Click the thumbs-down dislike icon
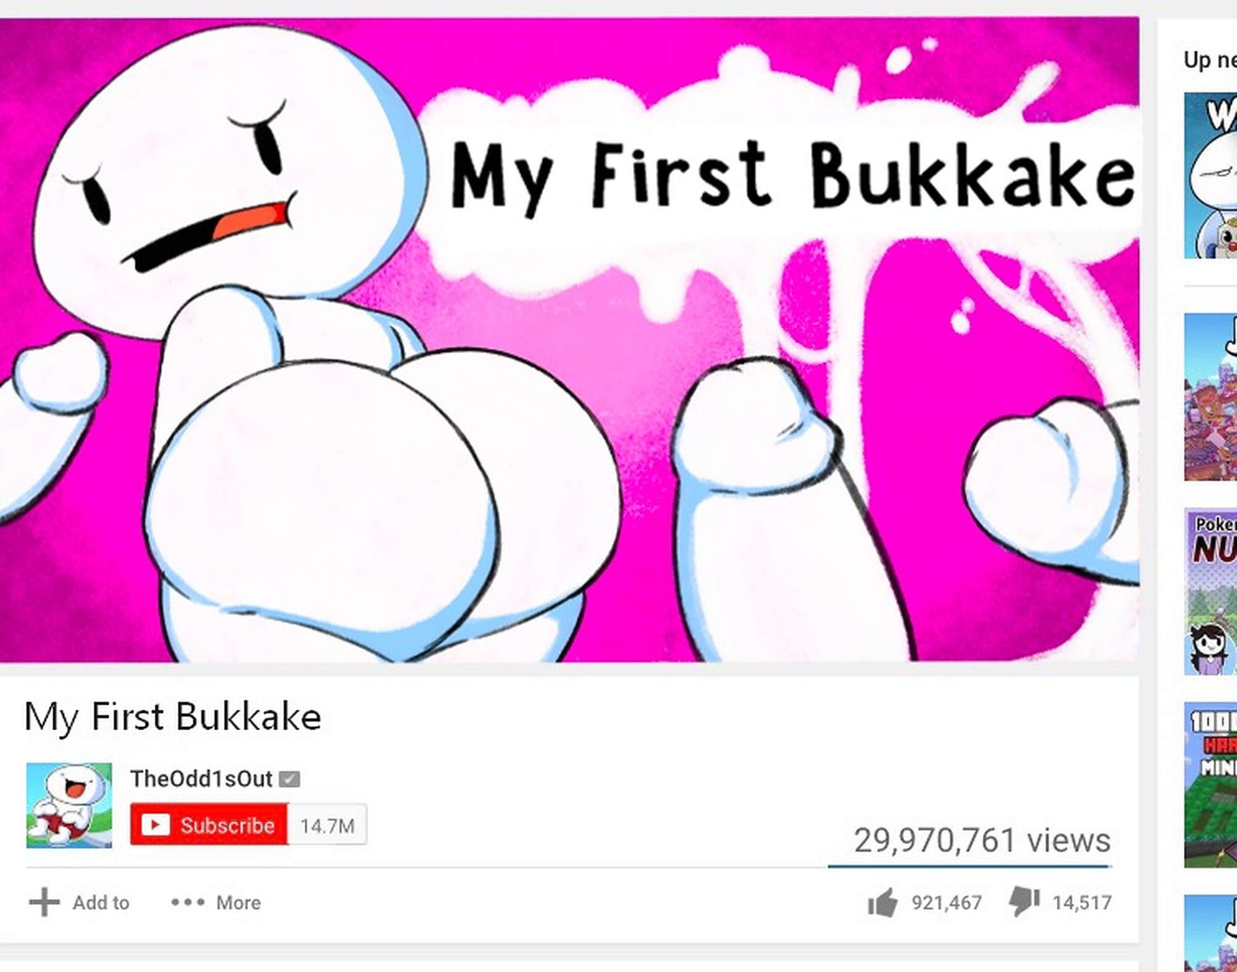1237x972 pixels. [x=1025, y=902]
